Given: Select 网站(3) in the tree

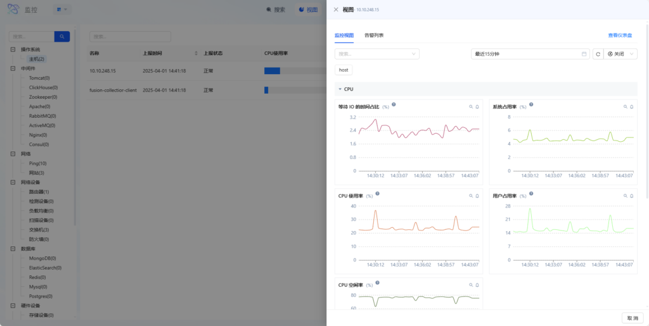Looking at the screenshot, I should click(36, 173).
